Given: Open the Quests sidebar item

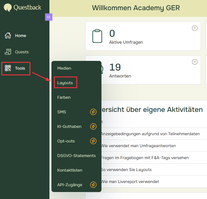Looking at the screenshot, I should [22, 52].
